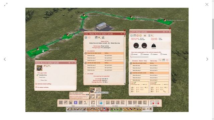
Task: Click the Bus stop 2 marker on map
Action: (x=84, y=16)
